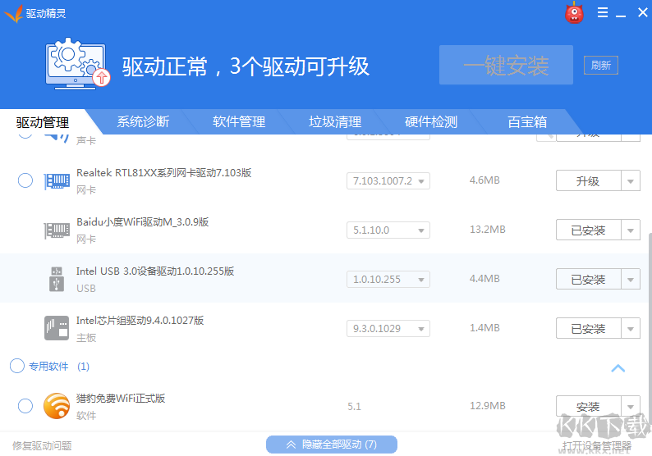Click the 修复驱动问题 link
Screen dimensions: 652x456
click(x=42, y=446)
